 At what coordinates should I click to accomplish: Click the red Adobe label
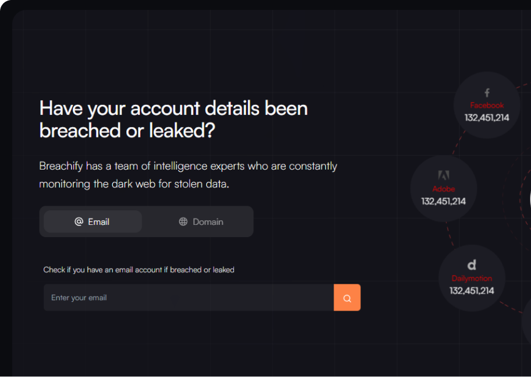[x=443, y=189]
